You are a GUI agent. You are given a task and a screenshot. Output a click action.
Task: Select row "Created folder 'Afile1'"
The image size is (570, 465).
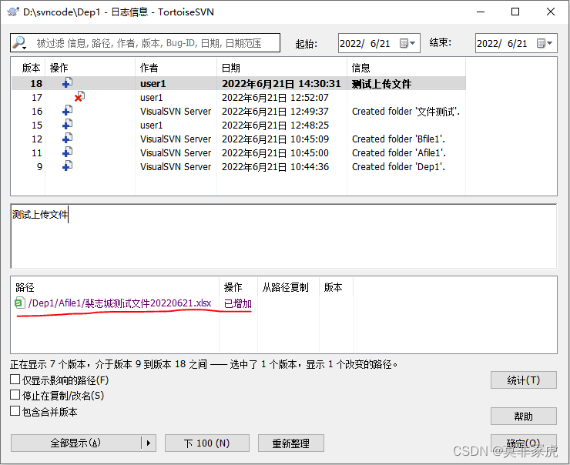239,152
